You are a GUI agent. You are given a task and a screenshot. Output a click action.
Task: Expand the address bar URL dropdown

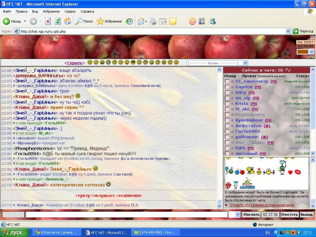pyautogui.click(x=288, y=31)
